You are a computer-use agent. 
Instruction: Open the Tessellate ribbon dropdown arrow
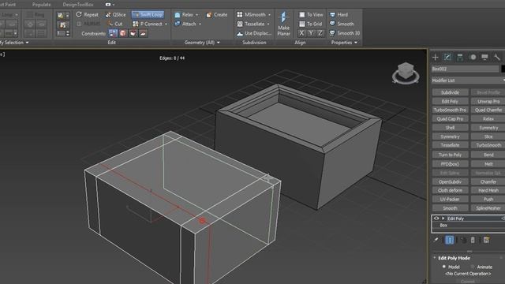268,24
